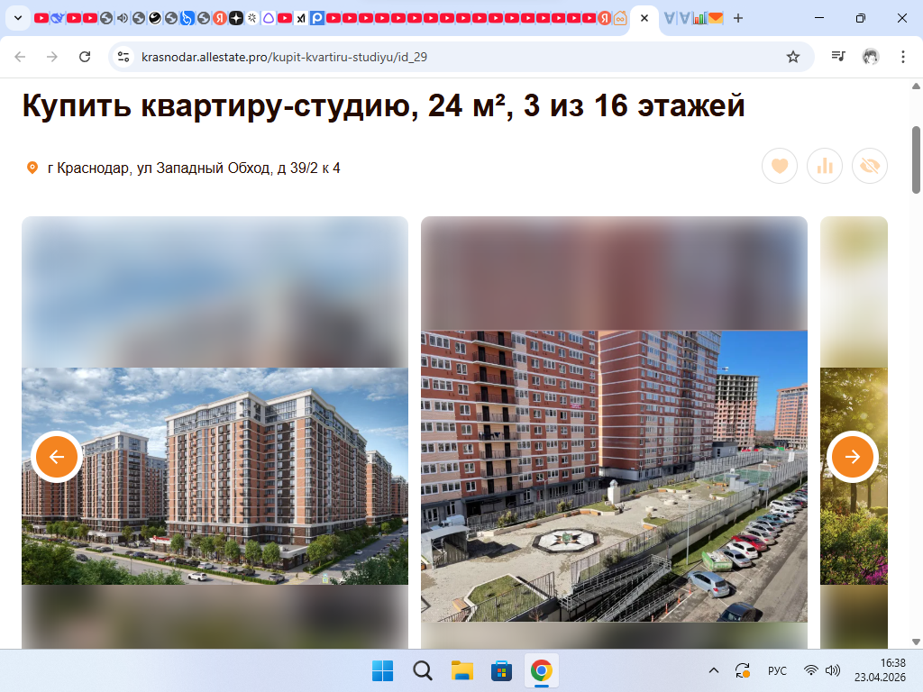
Task: Reload the current page
Action: [x=85, y=57]
